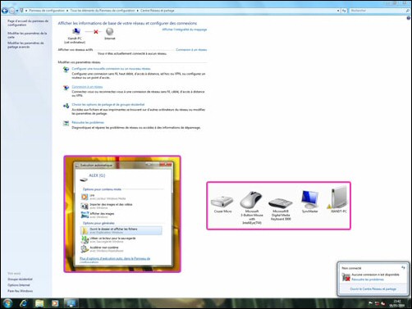
Task: Select the SyncMaster monitor icon
Action: click(309, 199)
